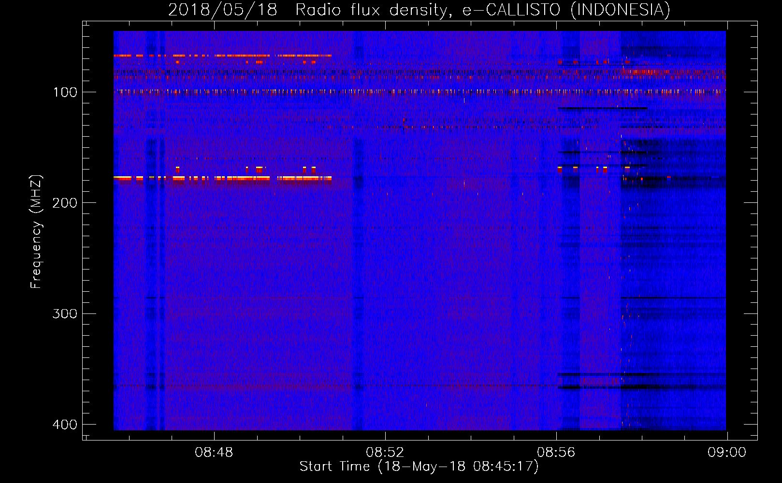Click the 'Start Time (18-May-18 08:45:17)' label
This screenshot has width=782, height=483.
(x=419, y=467)
